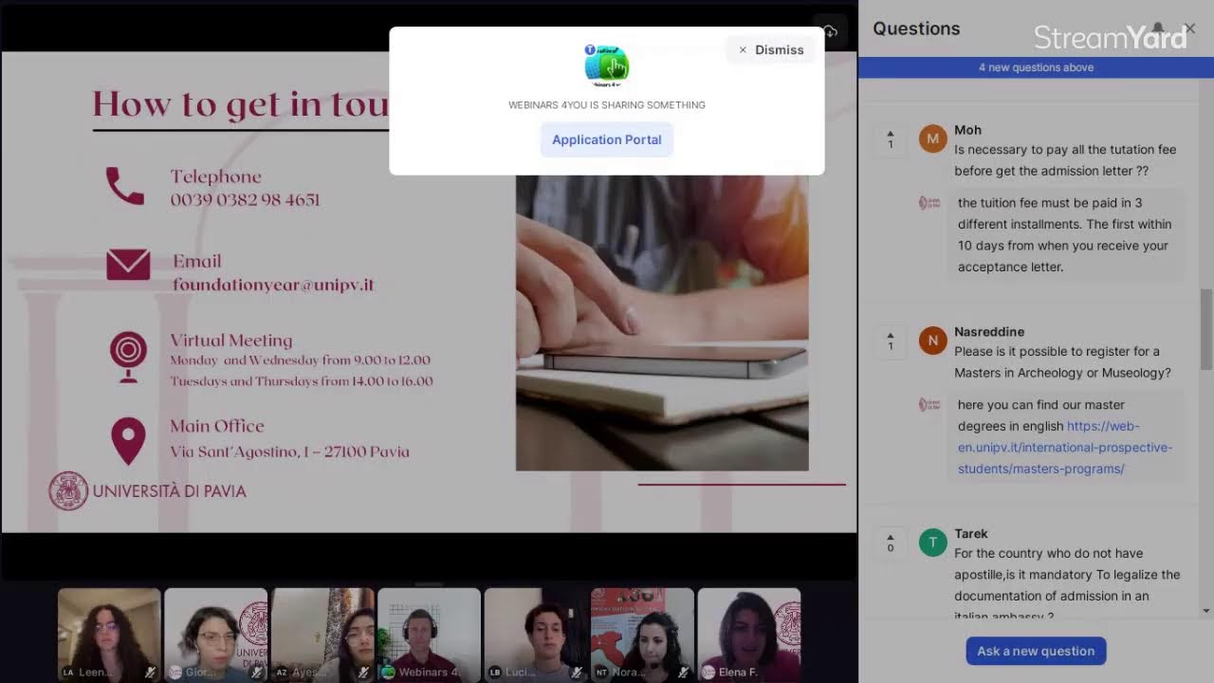Click the foundationyear@unipv.it email text
The image size is (1214, 683).
(273, 285)
